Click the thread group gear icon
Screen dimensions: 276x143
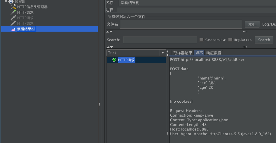(11, 1)
